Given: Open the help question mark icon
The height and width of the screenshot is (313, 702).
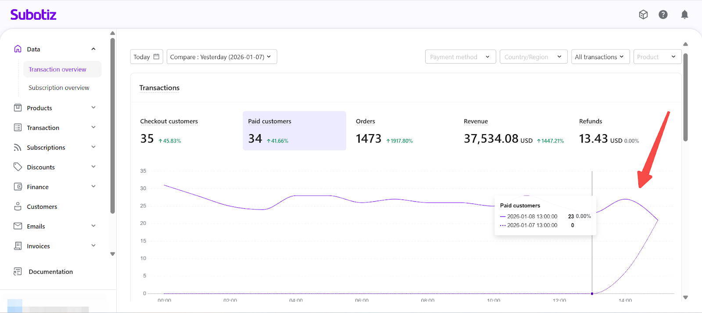Looking at the screenshot, I should (x=663, y=15).
